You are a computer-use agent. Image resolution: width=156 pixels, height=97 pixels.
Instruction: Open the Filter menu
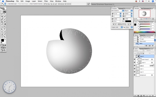coord(46,1)
